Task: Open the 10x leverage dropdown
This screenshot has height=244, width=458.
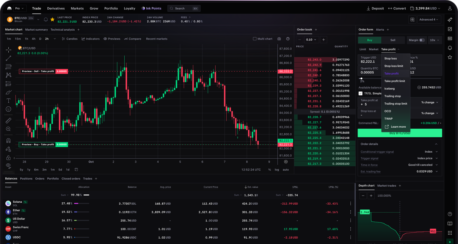Action: pos(434,40)
